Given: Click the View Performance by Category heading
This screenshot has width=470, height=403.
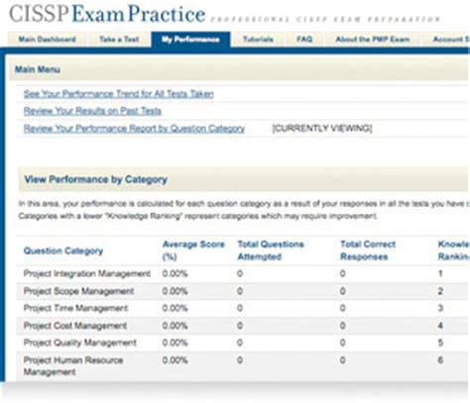Looking at the screenshot, I should click(96, 179).
